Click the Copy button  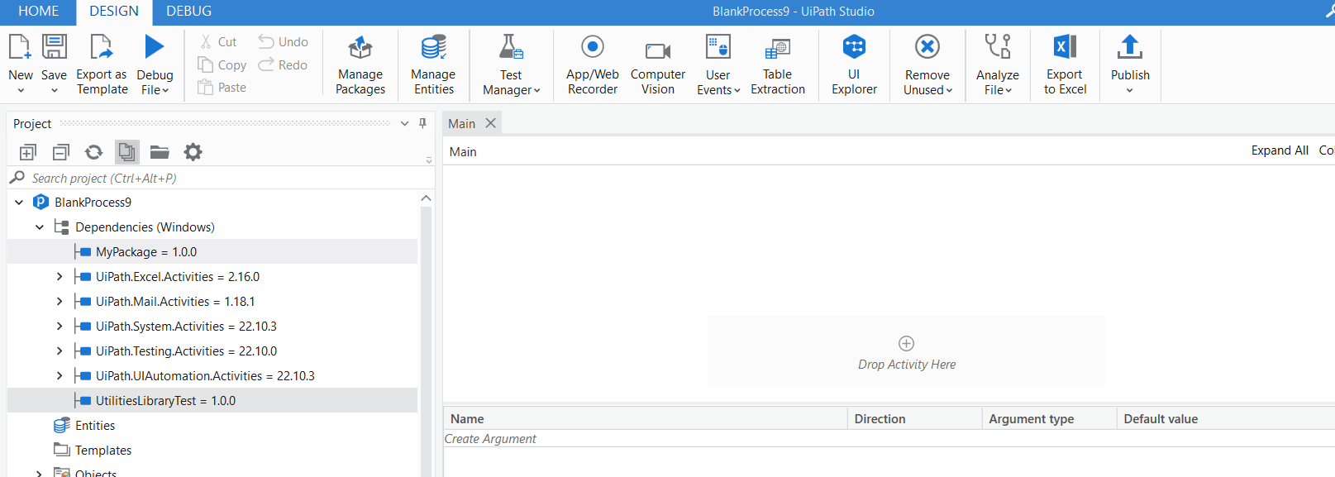point(222,64)
